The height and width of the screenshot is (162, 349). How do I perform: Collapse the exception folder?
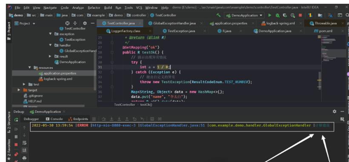point(51,34)
